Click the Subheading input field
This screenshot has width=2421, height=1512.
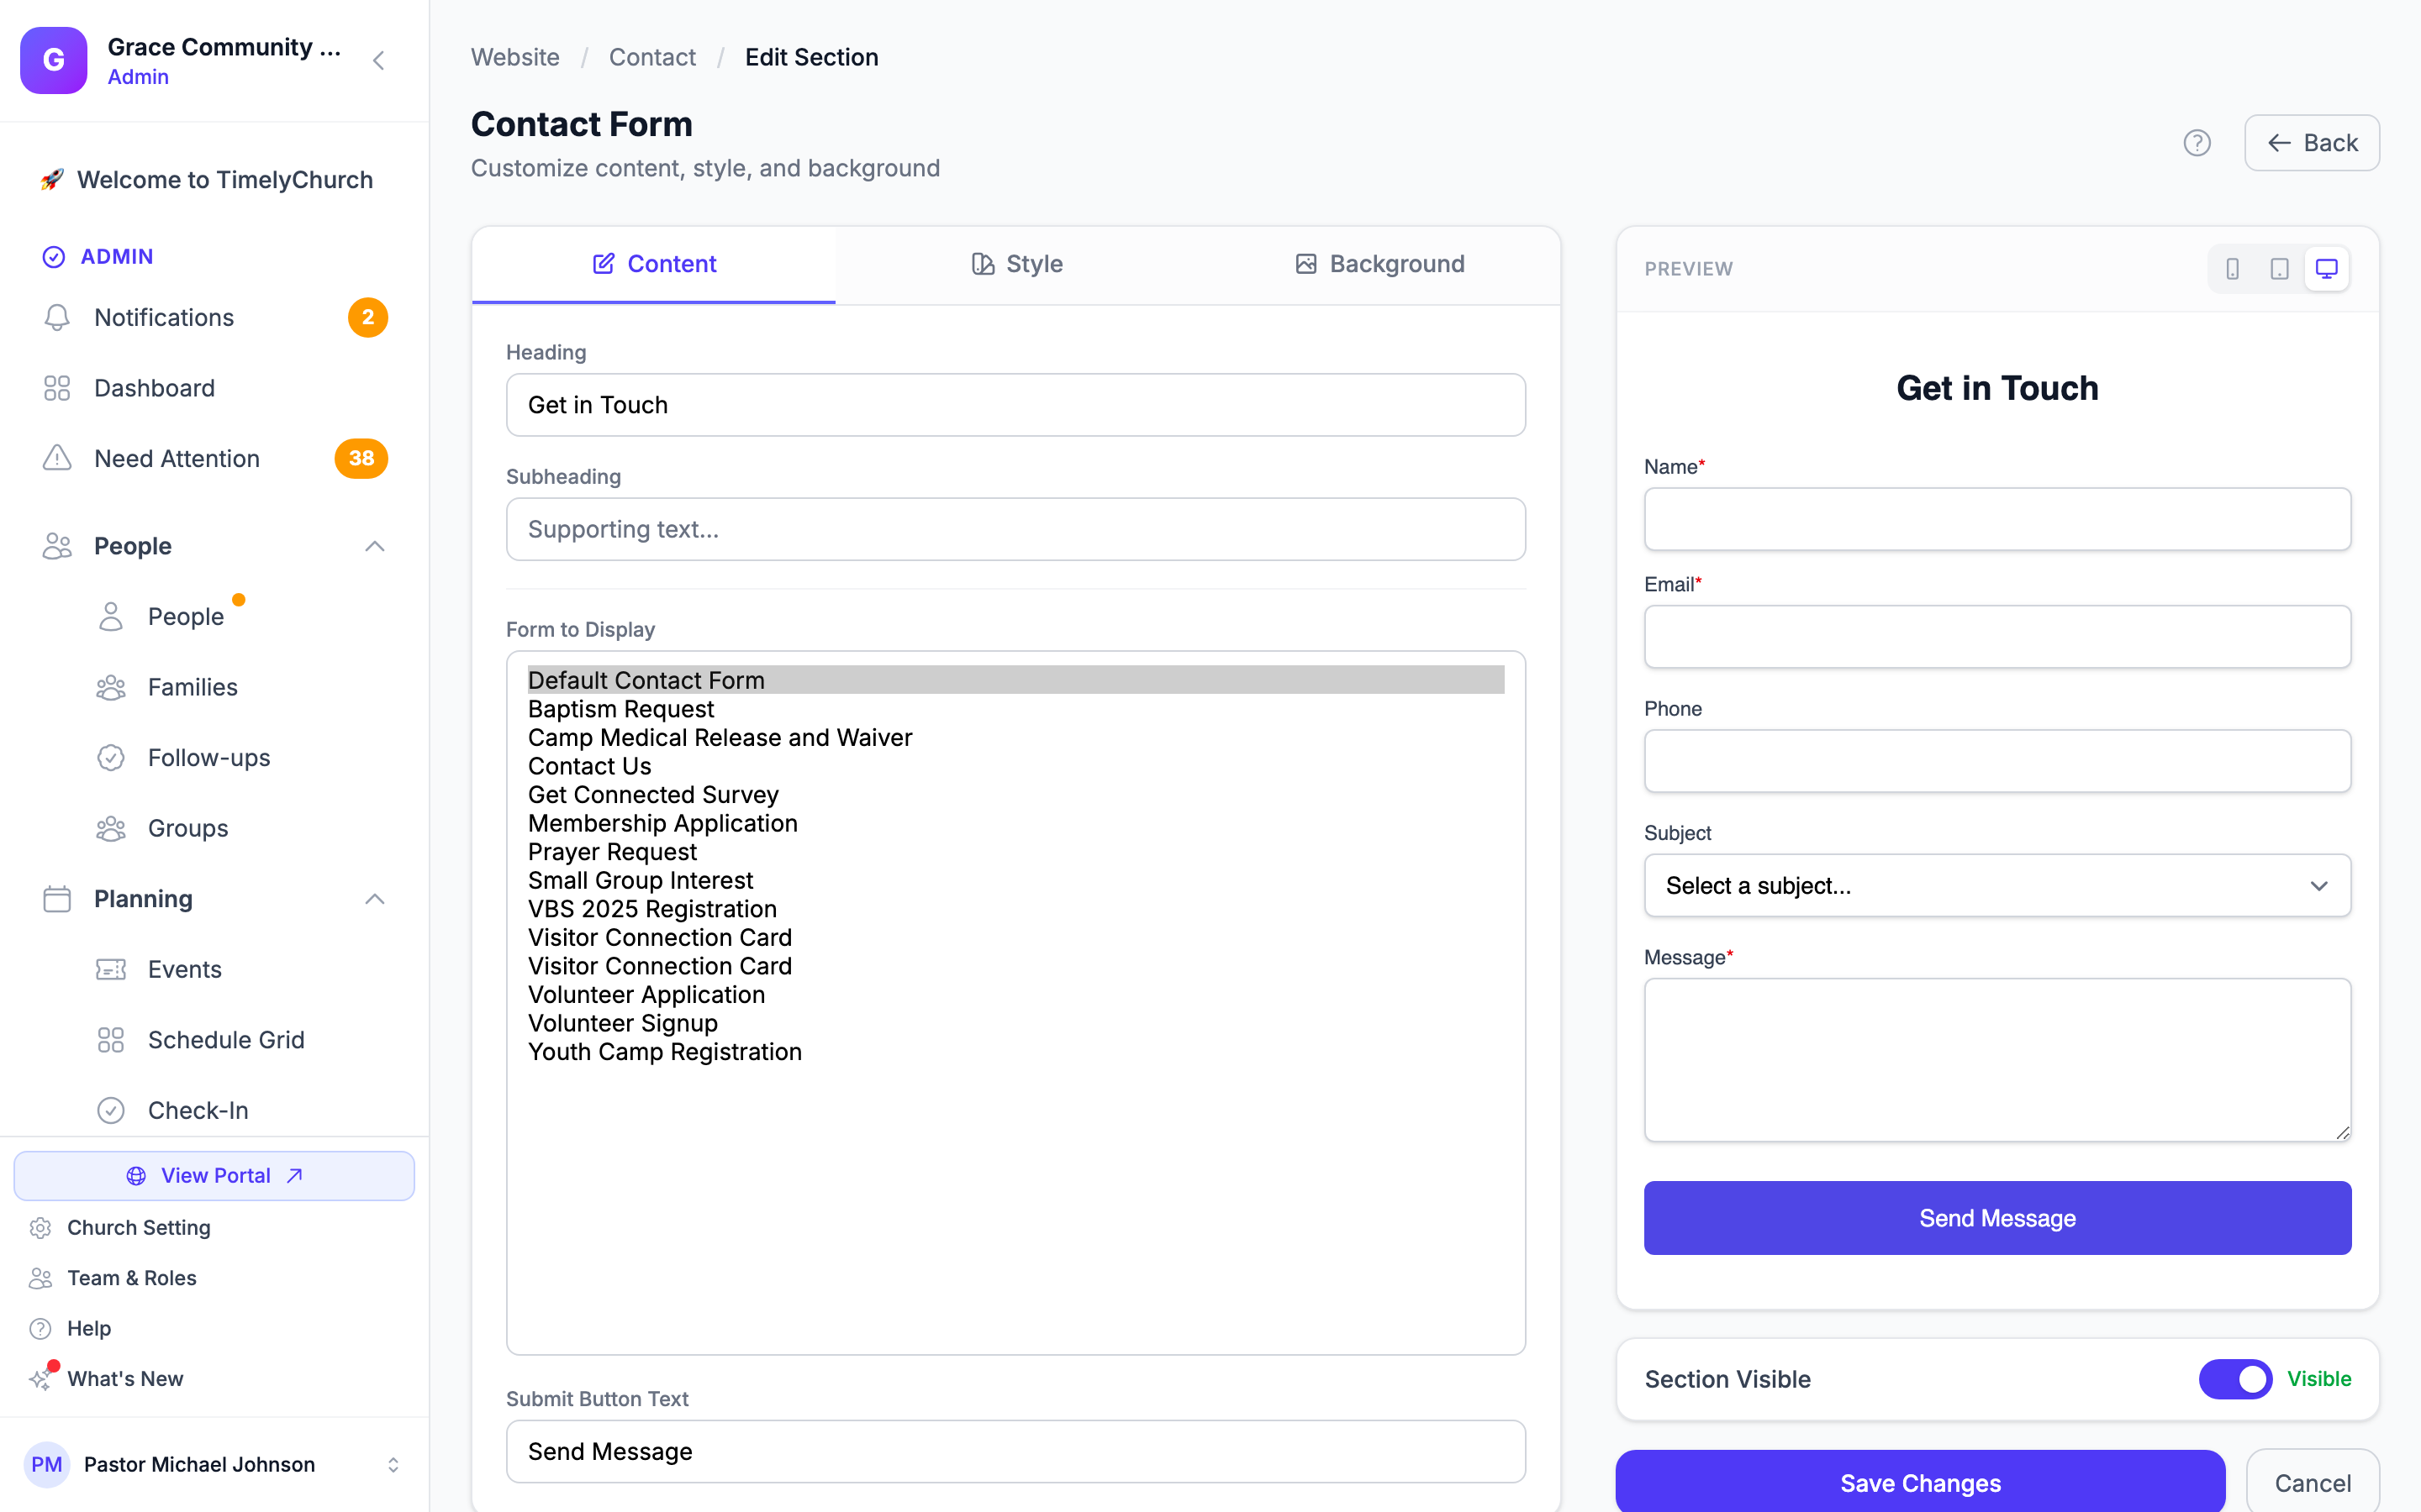[1015, 529]
